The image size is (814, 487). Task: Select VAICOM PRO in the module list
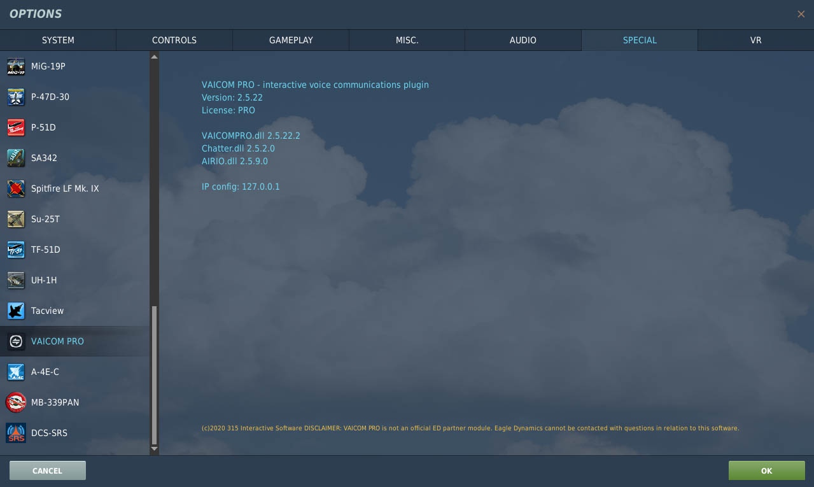(75, 341)
